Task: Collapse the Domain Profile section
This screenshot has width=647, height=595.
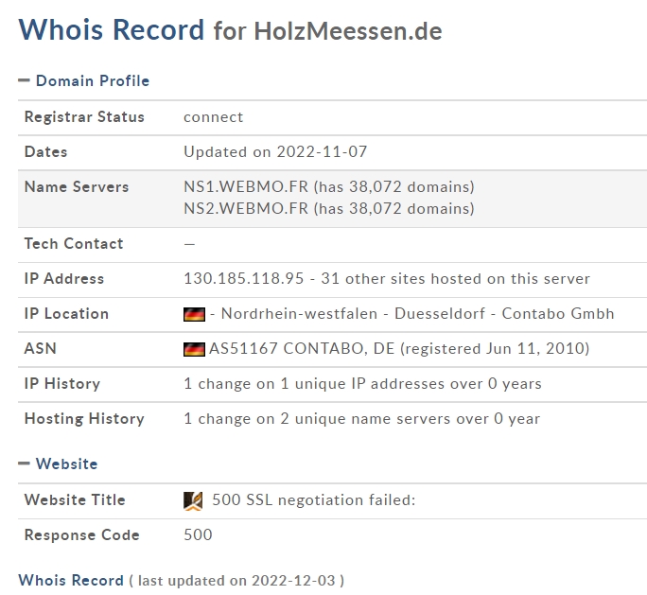Action: click(x=24, y=80)
